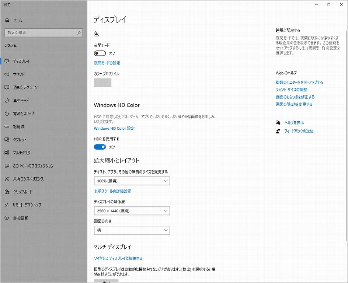
Task: Open the Projecting to this PC icon
Action: 7,166
